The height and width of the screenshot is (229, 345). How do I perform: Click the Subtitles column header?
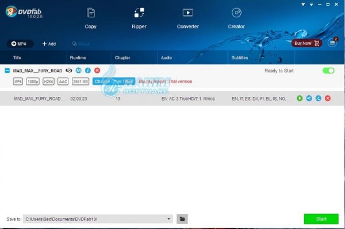239,58
